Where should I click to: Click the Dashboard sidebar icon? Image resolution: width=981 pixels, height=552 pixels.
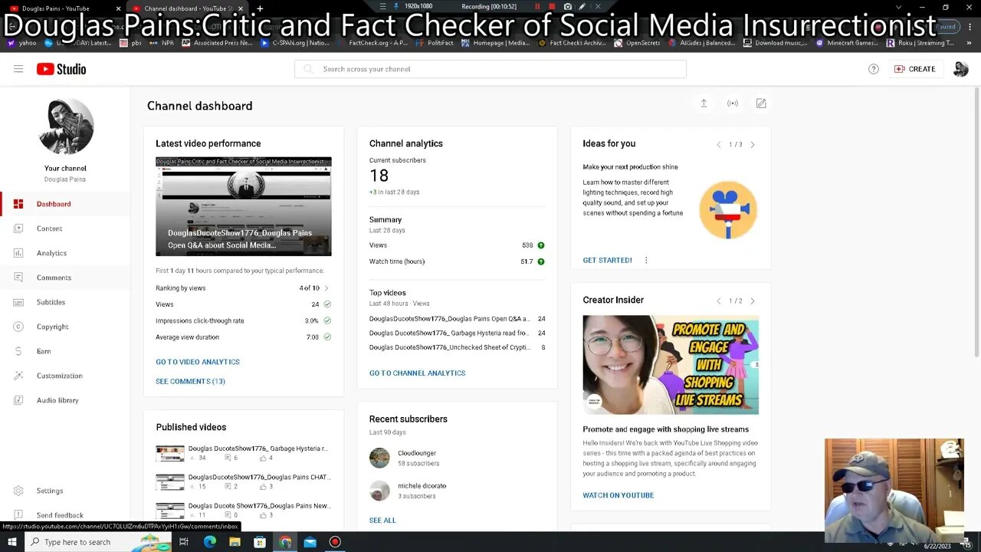point(18,204)
